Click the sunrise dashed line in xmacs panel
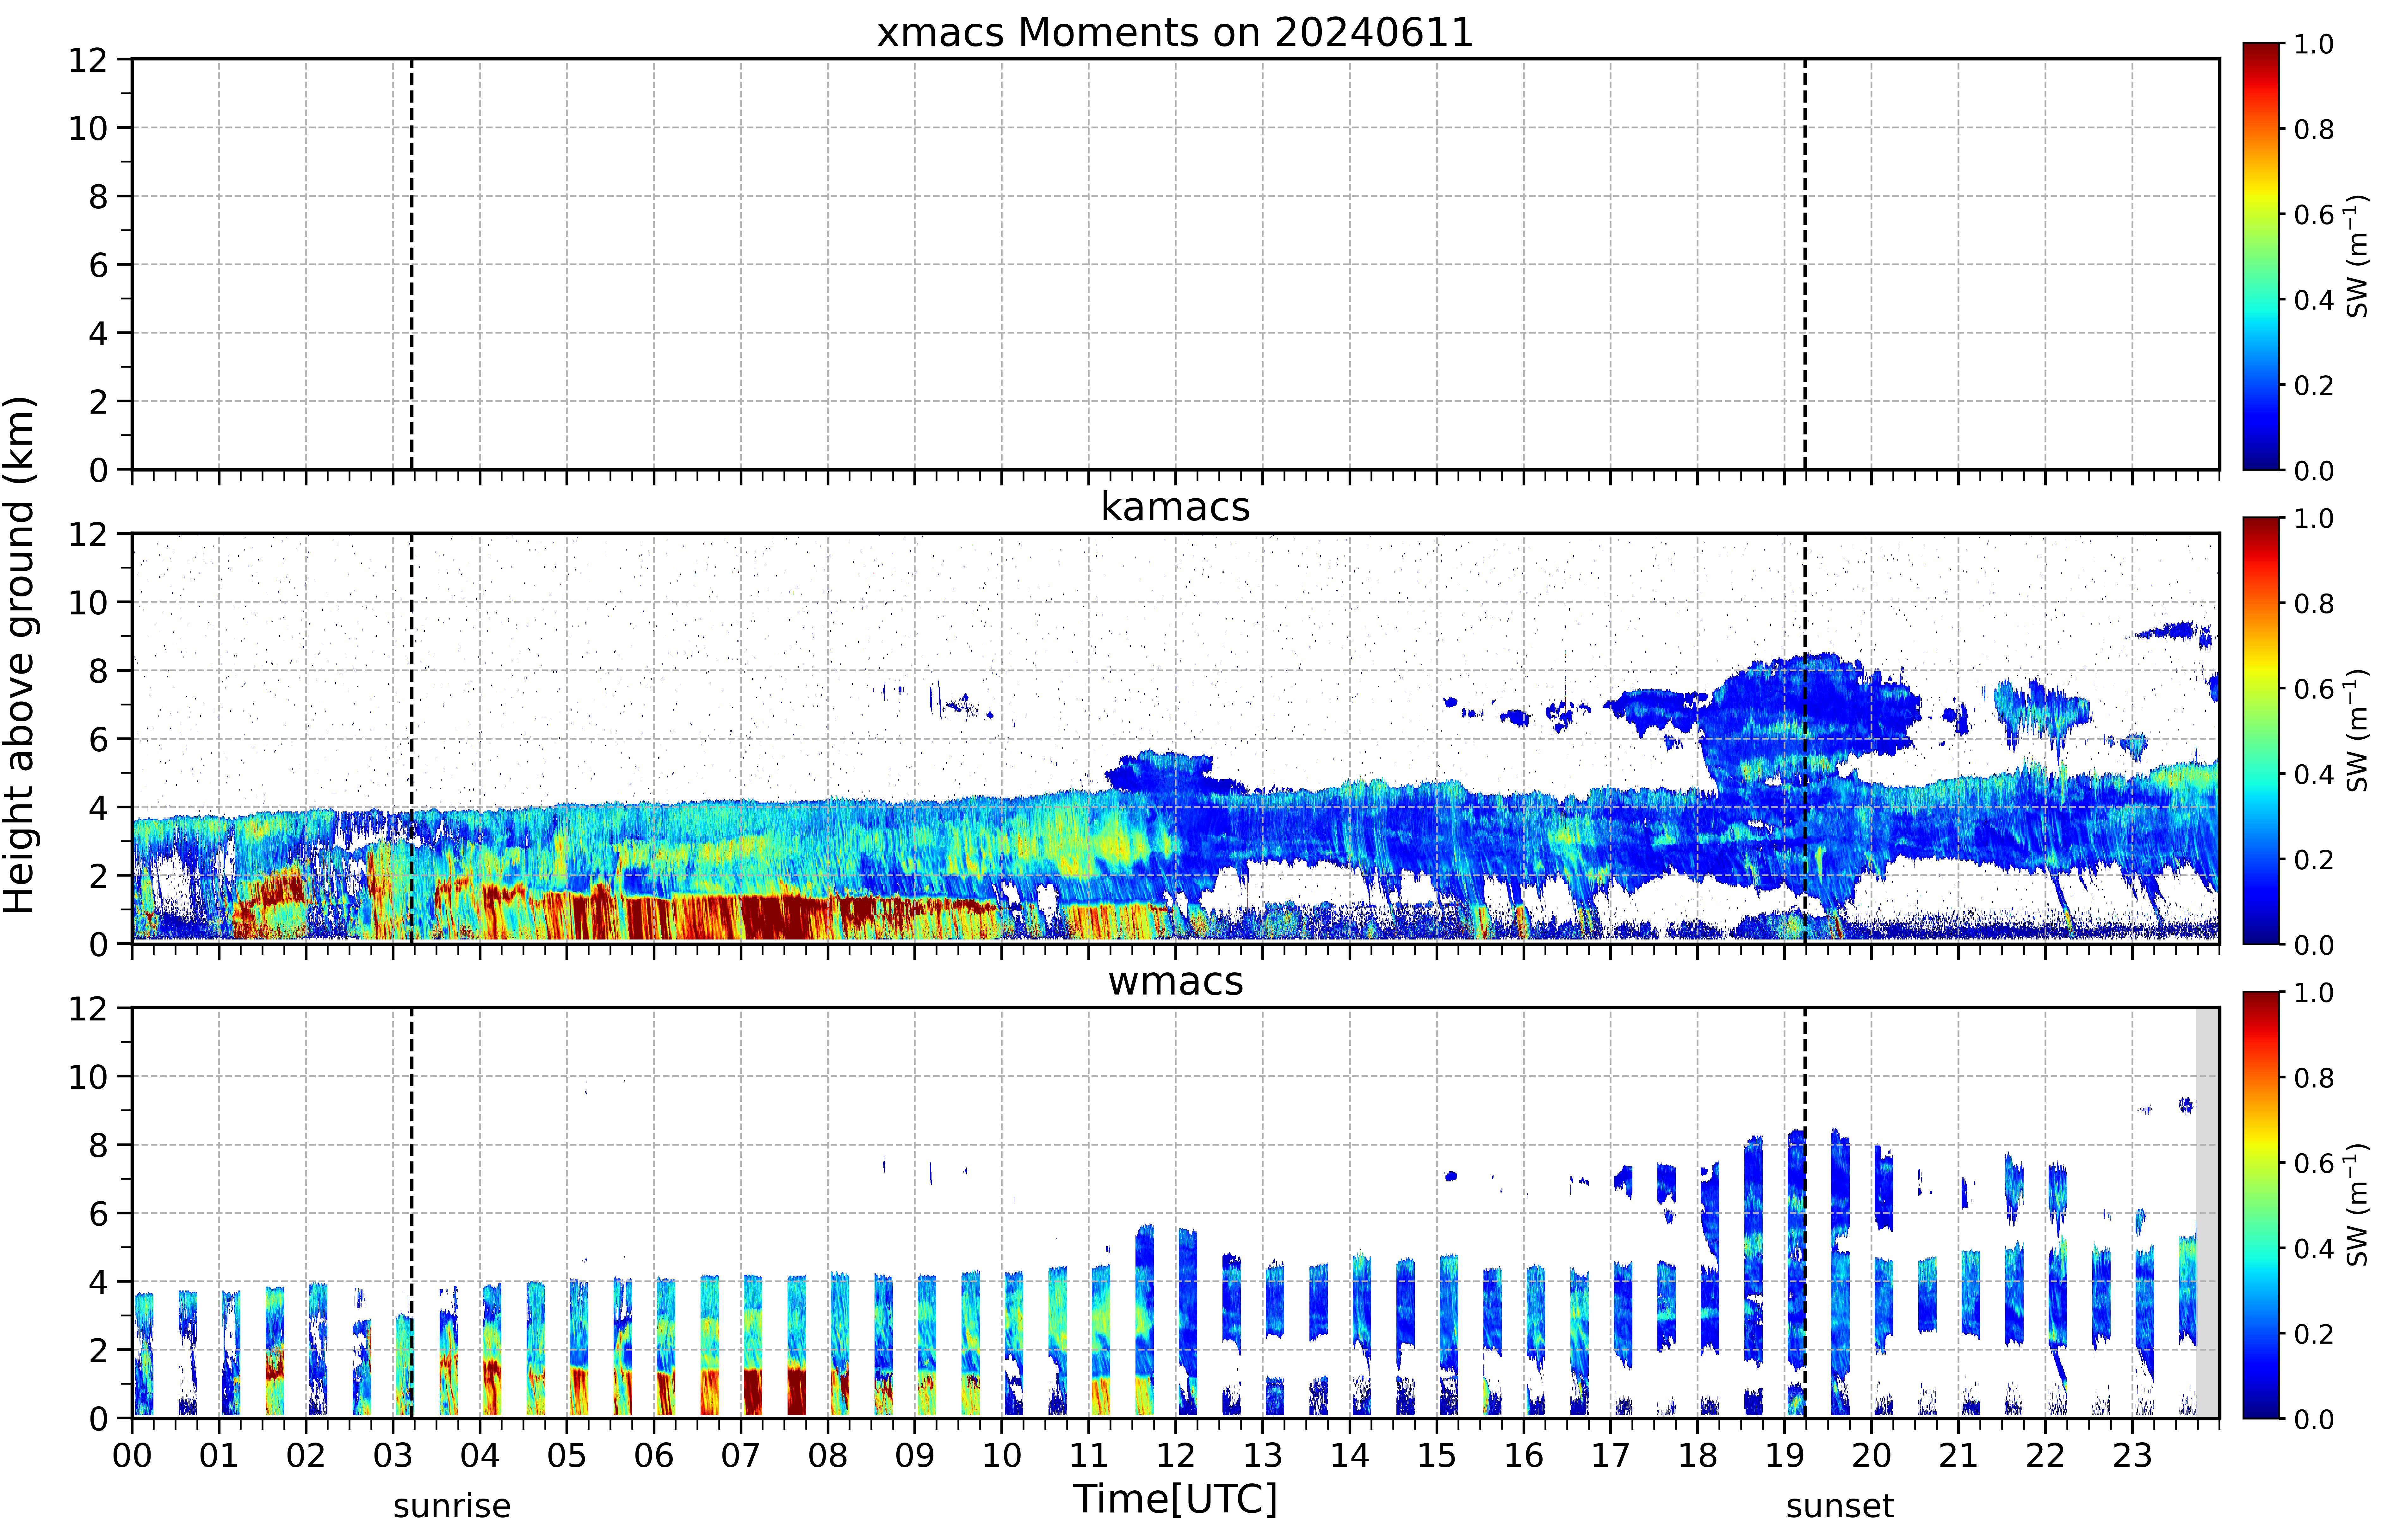The height and width of the screenshot is (1540, 2388). tap(412, 264)
